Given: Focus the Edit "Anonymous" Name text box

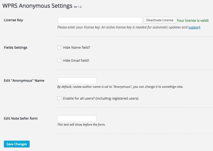Looking at the screenshot, I should [x=77, y=81].
